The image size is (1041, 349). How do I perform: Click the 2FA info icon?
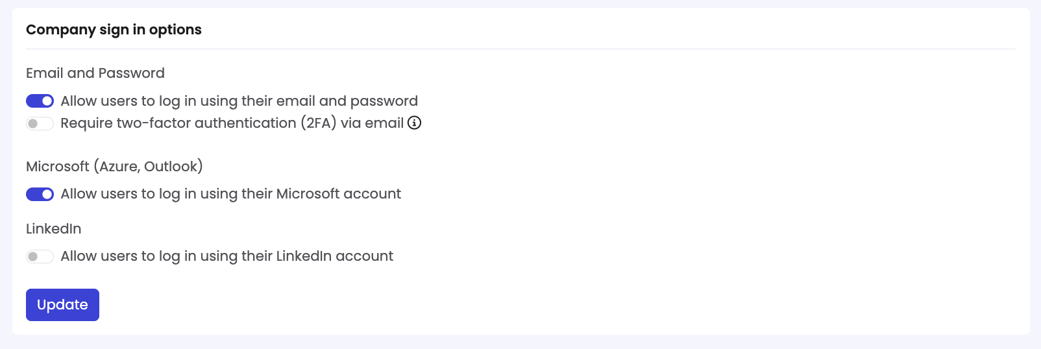click(x=414, y=123)
